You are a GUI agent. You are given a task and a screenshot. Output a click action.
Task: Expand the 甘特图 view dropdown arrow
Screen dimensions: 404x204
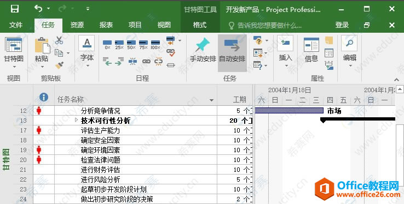coord(14,67)
